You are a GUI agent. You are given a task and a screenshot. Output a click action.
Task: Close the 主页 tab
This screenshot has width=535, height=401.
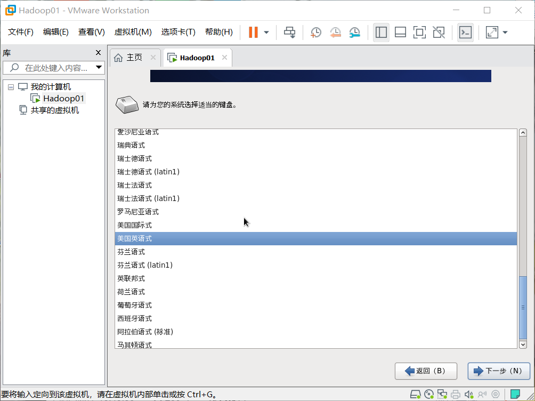pos(153,58)
